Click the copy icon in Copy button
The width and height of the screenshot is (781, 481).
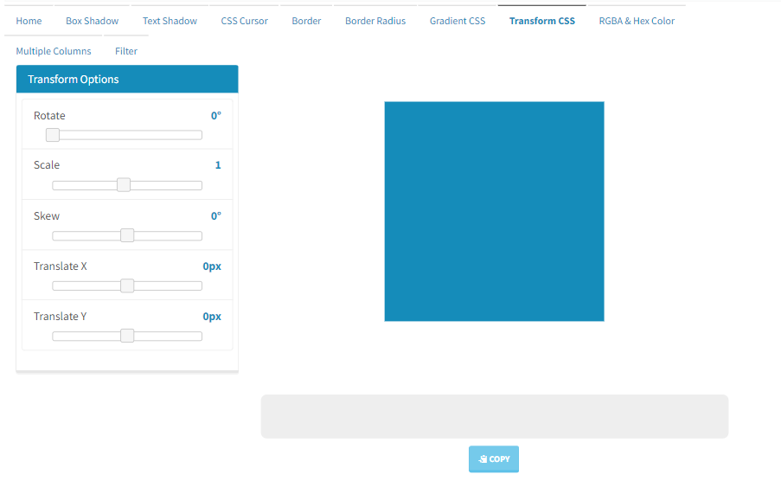click(483, 459)
